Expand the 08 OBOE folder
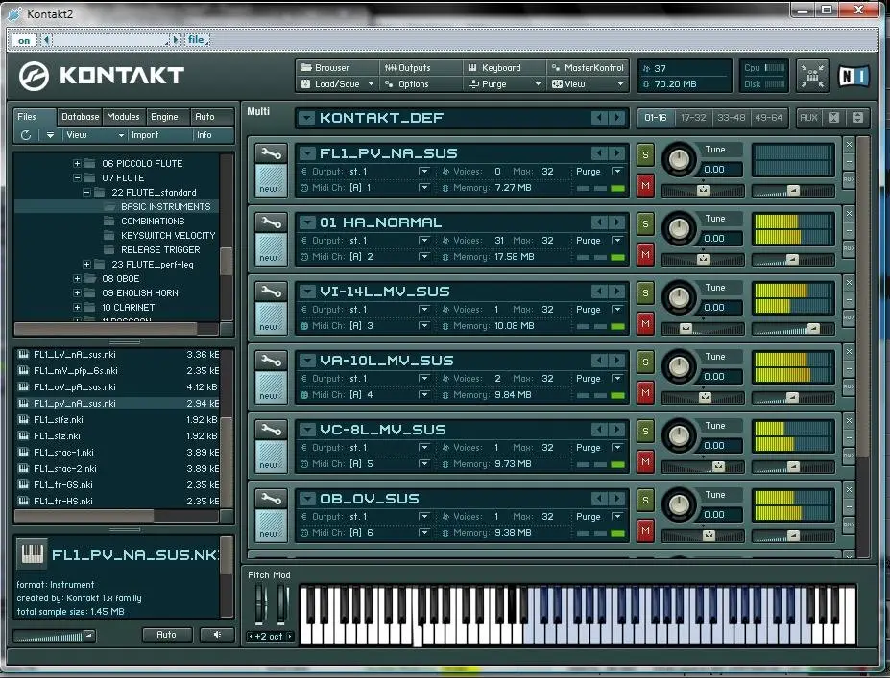This screenshot has height=678, width=890. [77, 279]
